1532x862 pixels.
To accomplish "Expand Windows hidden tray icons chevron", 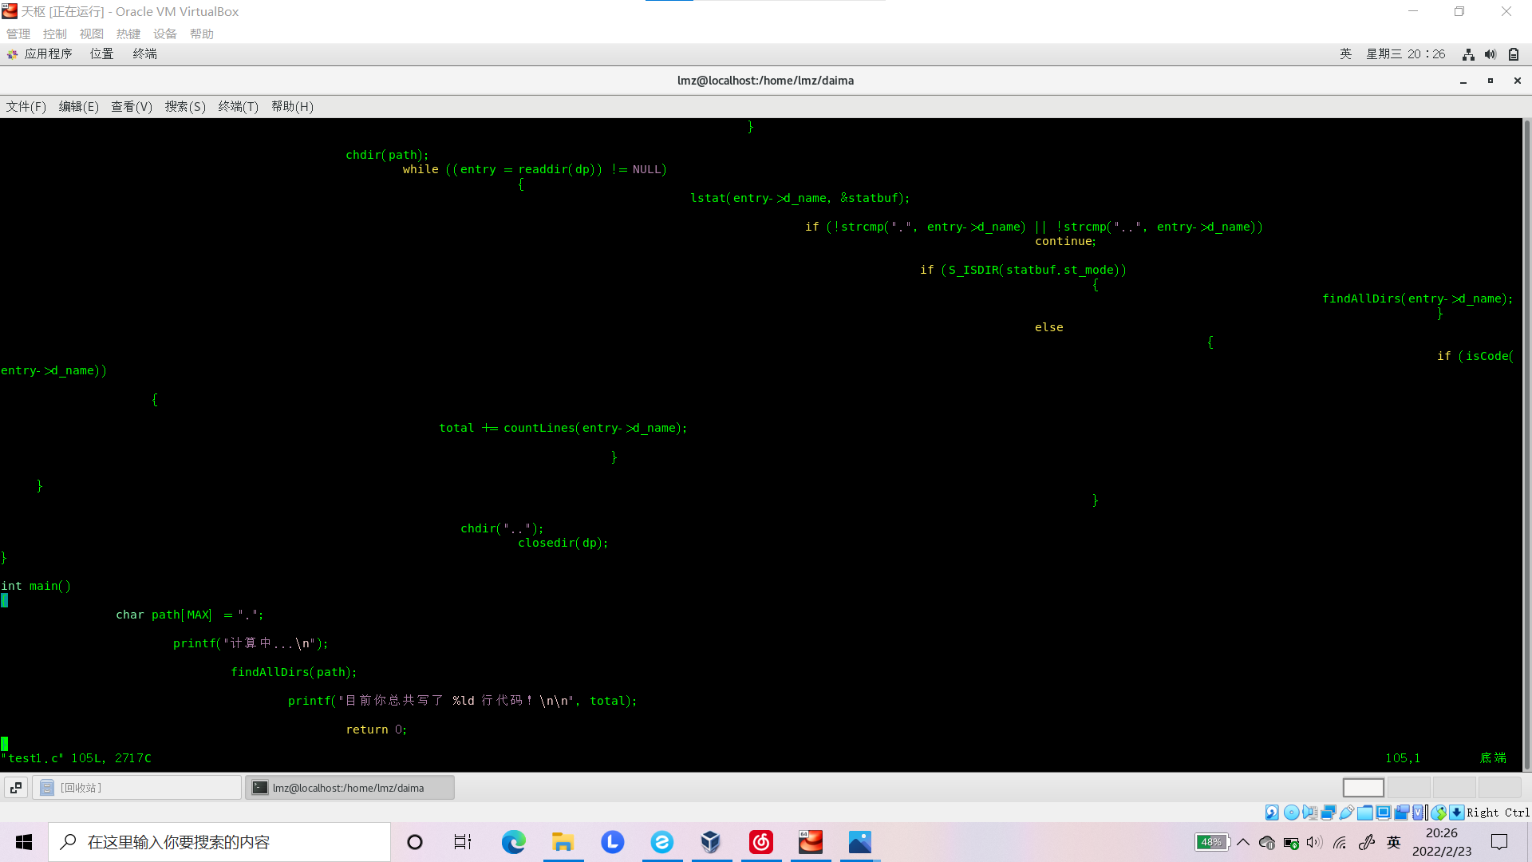I will click(1243, 842).
